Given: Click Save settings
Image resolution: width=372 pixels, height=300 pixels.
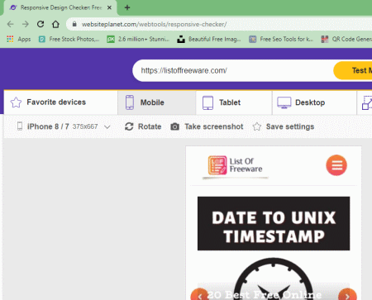Looking at the screenshot, I should pyautogui.click(x=284, y=126).
